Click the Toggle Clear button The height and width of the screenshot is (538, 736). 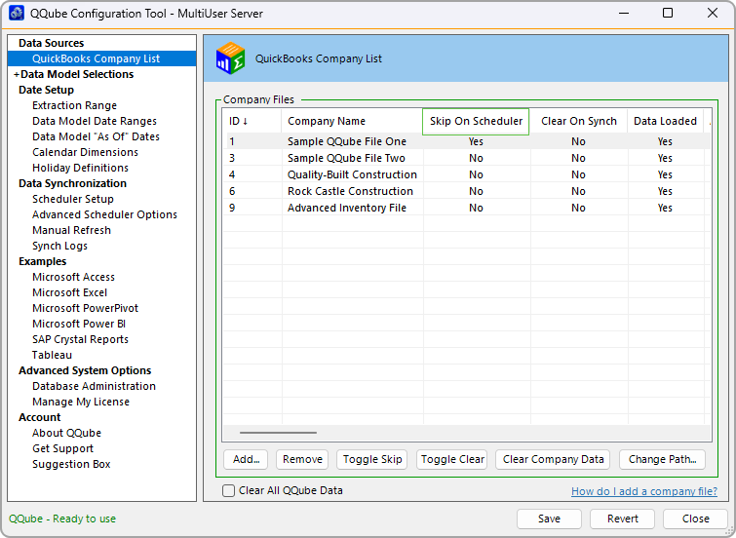click(x=452, y=459)
